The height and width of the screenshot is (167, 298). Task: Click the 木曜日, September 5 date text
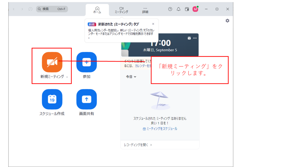click(x=160, y=50)
